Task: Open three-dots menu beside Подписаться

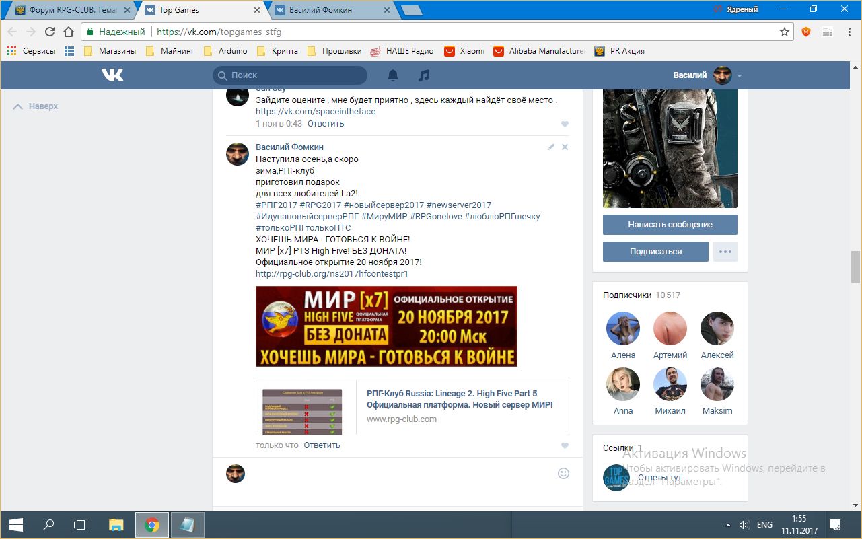Action: coord(725,252)
